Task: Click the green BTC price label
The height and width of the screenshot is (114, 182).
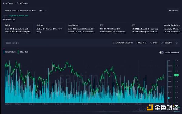Action: [177, 75]
